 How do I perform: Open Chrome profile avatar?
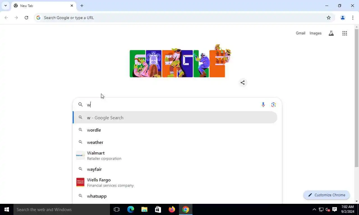(x=342, y=18)
